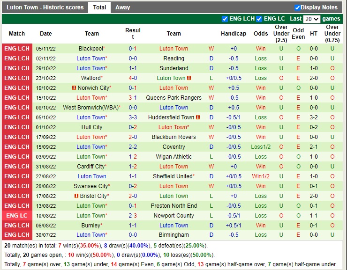Click the red card icon before Bristol City

coord(76,196)
